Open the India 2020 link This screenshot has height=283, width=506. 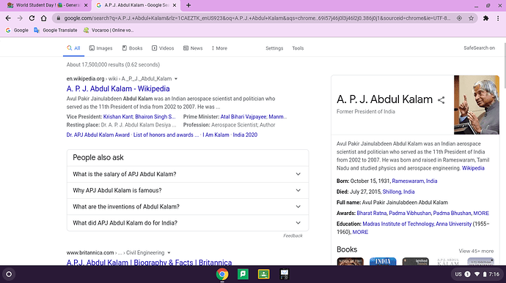(245, 135)
